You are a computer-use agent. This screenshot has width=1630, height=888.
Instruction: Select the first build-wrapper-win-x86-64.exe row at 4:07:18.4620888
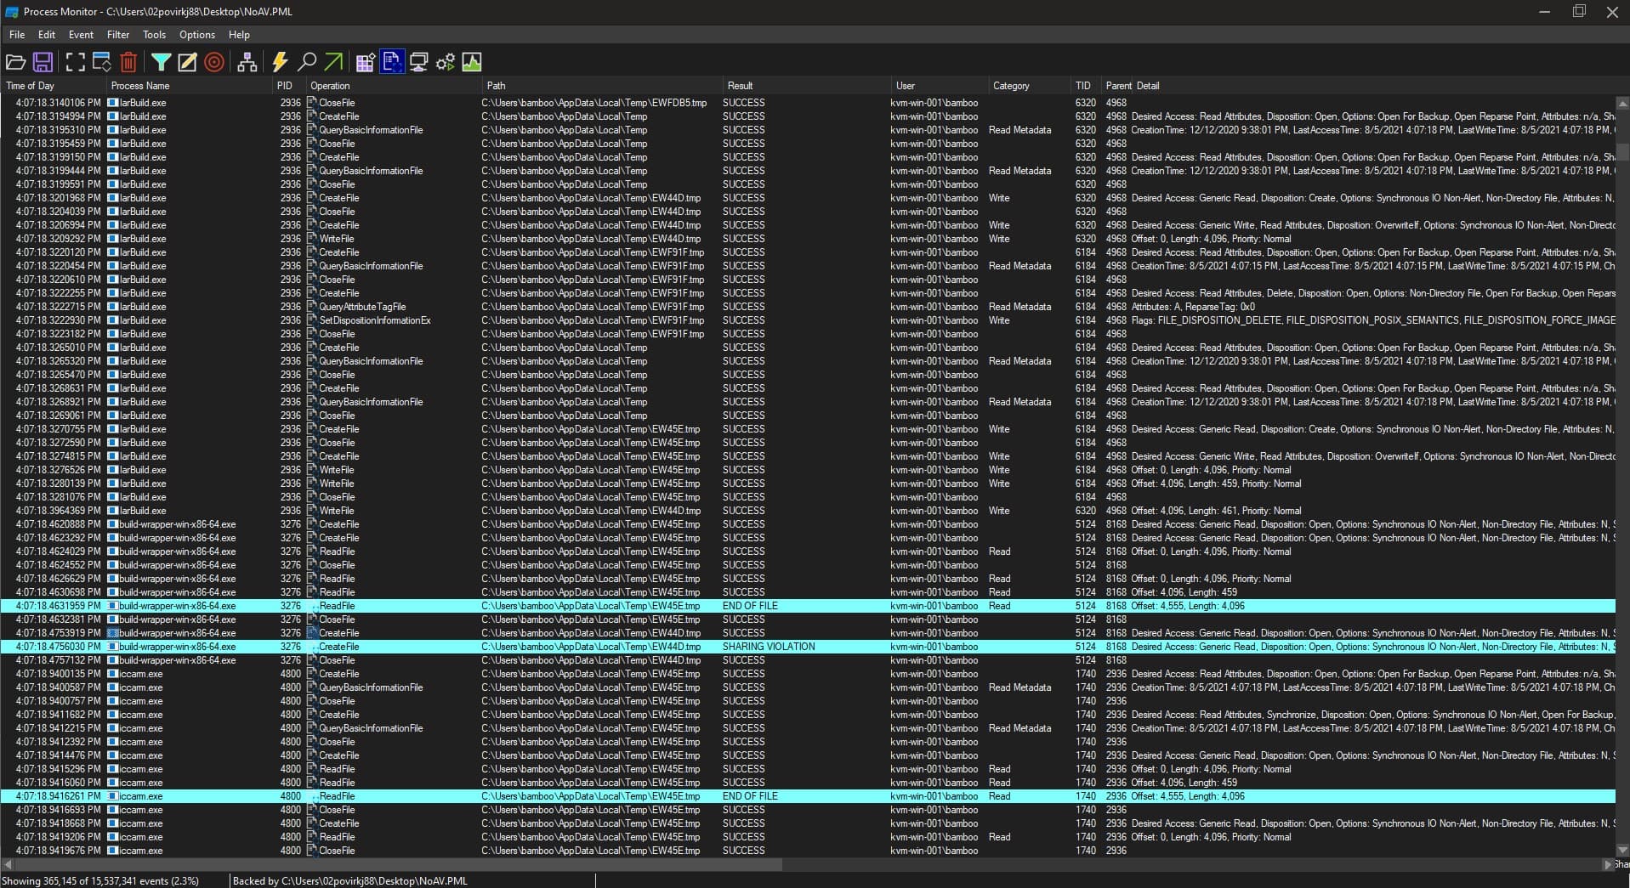pyautogui.click(x=808, y=524)
